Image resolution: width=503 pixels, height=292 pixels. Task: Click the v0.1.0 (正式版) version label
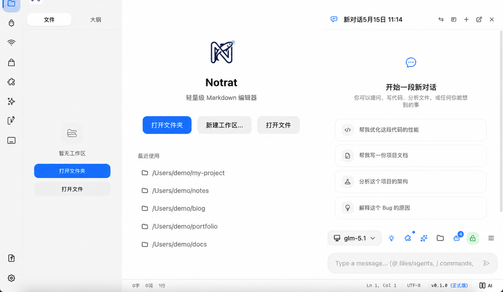(x=449, y=286)
